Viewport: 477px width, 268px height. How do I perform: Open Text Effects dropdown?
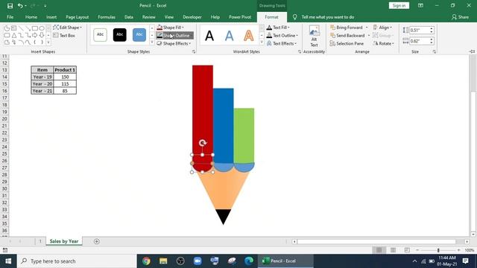coord(282,44)
